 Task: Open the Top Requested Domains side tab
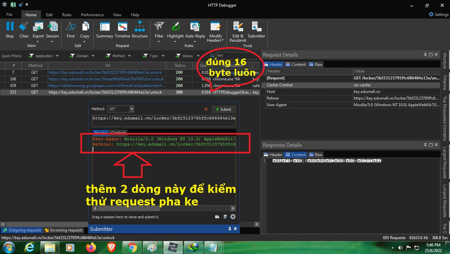(445, 118)
